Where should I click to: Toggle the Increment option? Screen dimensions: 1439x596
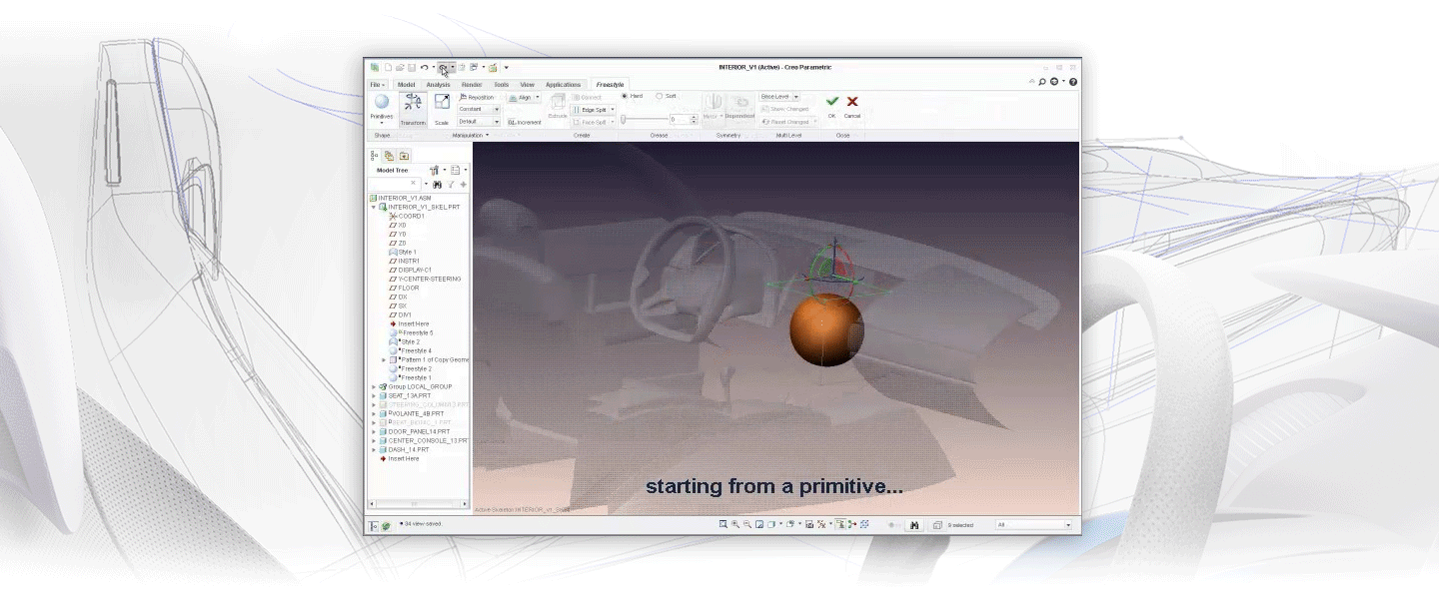(x=524, y=122)
